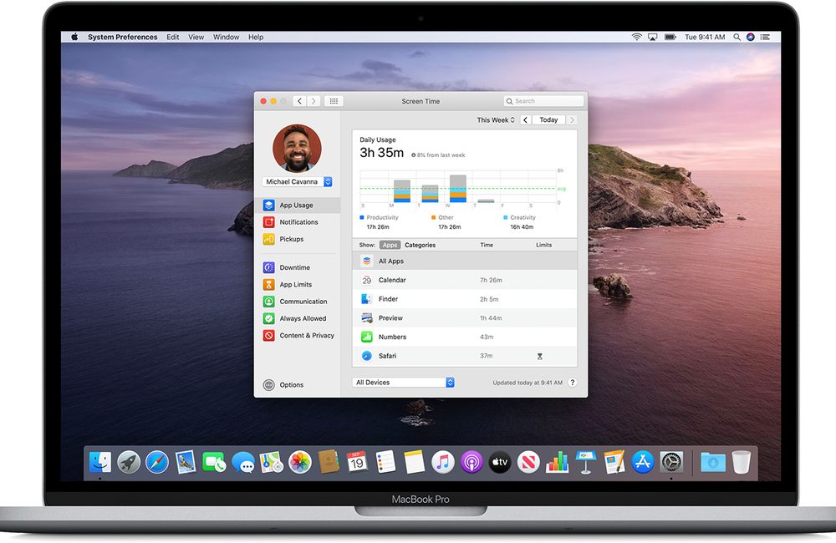Open the Downloads folder in Dock
This screenshot has width=836, height=543.
click(x=713, y=462)
